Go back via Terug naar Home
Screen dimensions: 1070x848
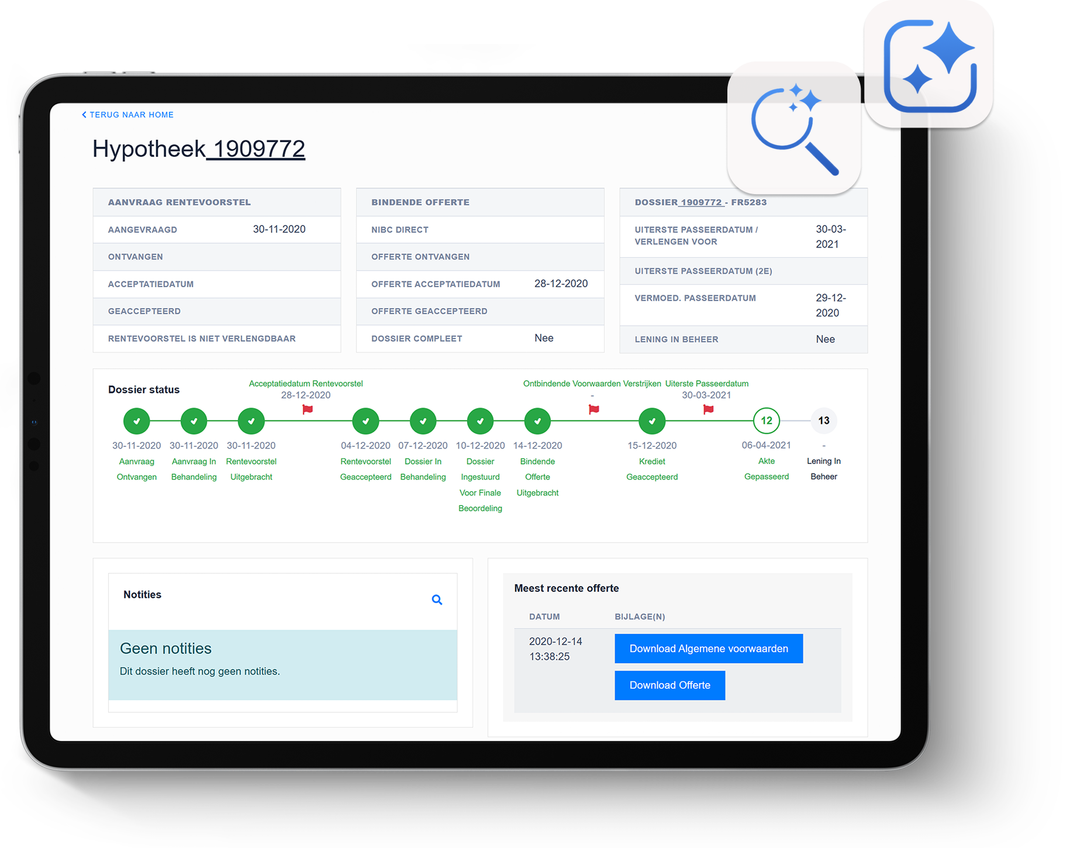pyautogui.click(x=128, y=115)
